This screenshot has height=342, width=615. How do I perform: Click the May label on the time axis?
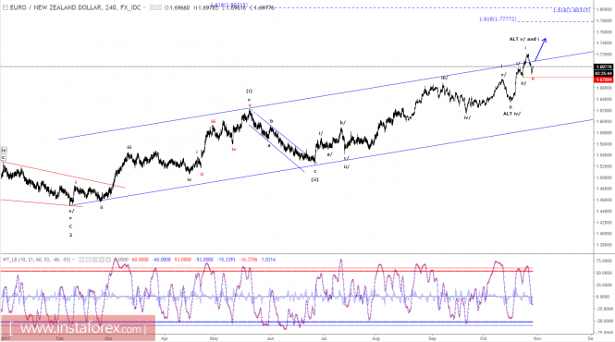214,338
